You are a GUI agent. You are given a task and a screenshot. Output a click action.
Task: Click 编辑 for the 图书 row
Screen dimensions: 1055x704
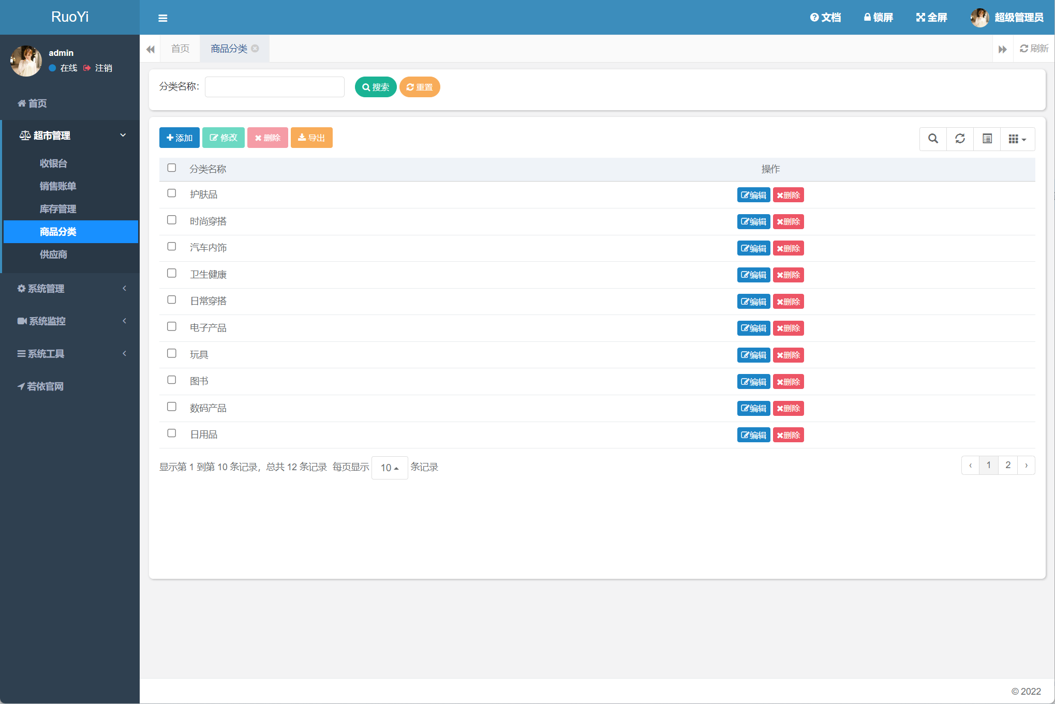coord(753,382)
